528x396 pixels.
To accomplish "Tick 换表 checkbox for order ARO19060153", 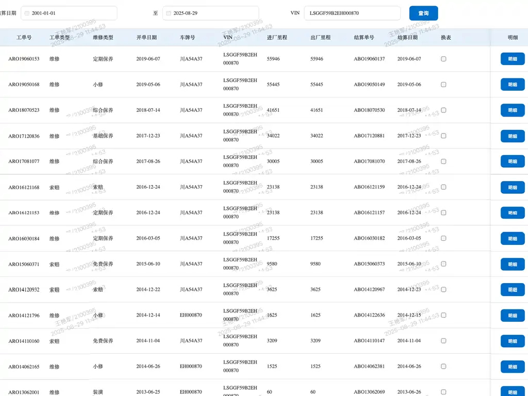I will coord(443,59).
